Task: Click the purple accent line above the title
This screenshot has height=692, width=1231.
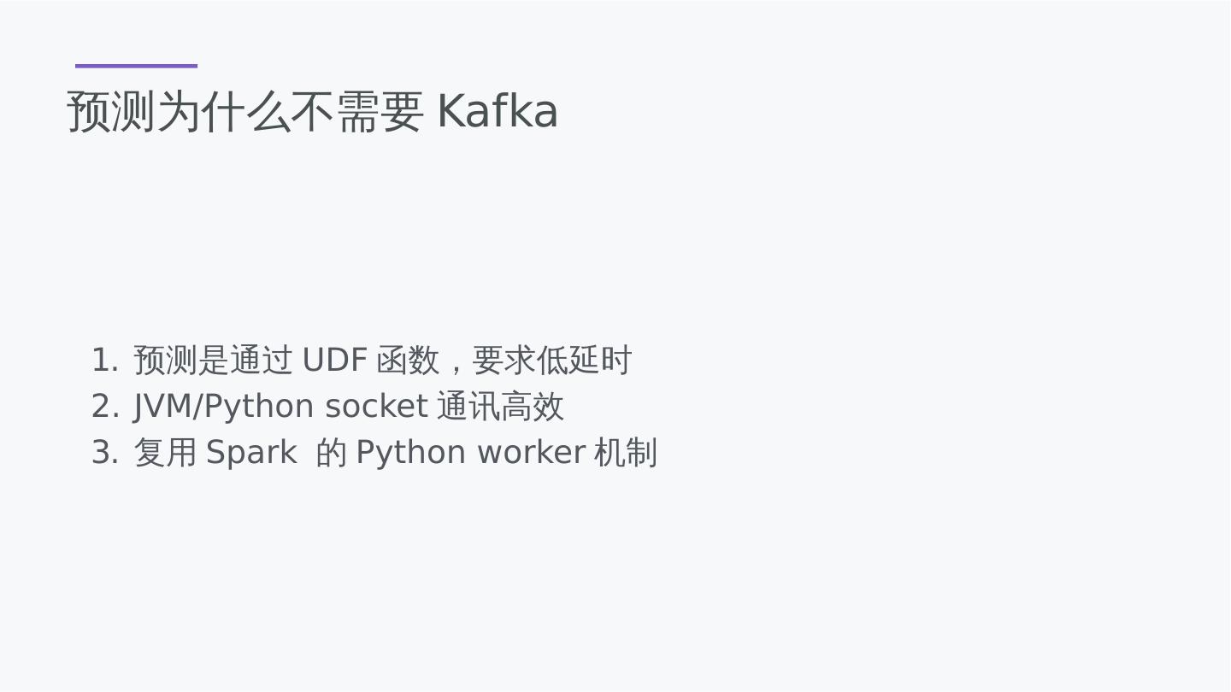Action: (136, 66)
